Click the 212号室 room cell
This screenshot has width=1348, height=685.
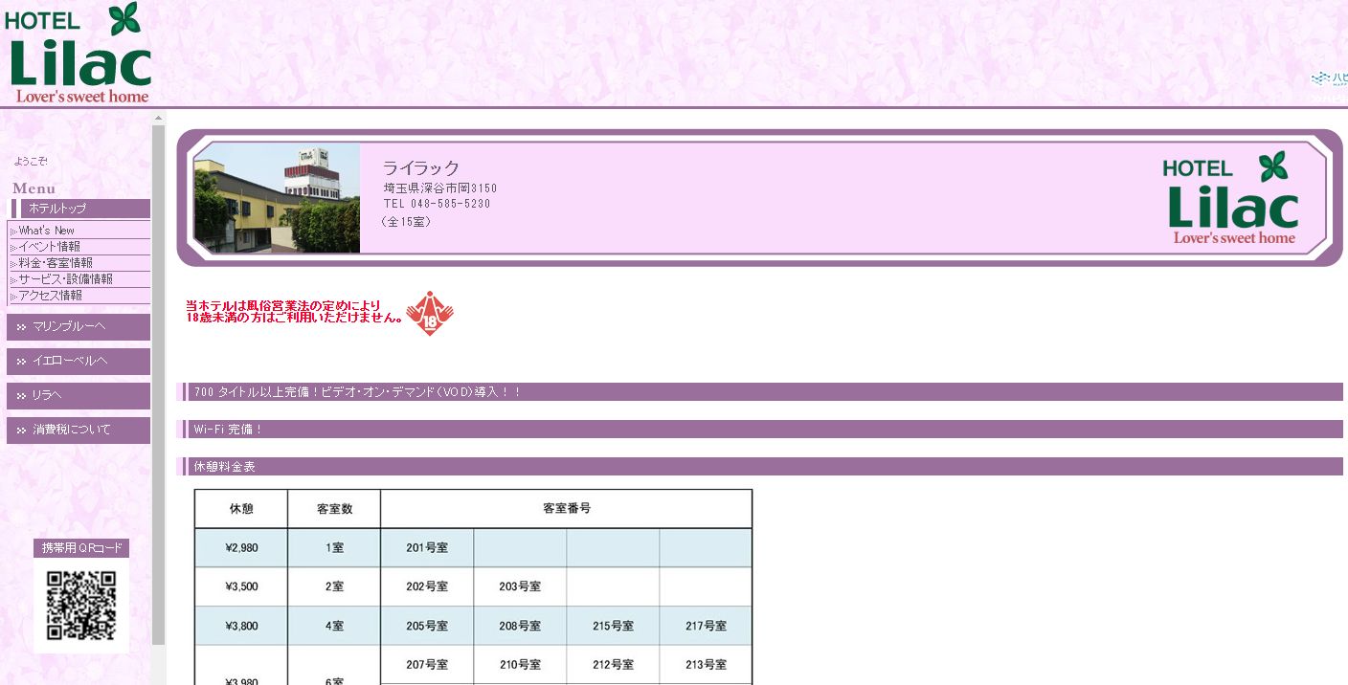pos(613,664)
